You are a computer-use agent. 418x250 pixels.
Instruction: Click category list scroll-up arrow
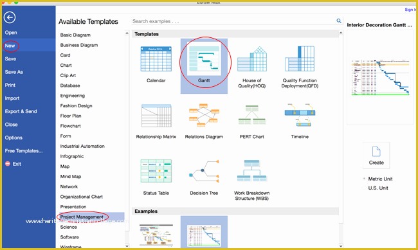point(127,33)
